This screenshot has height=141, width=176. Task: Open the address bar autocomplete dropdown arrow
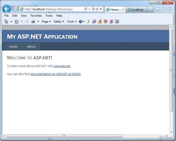pos(89,9)
